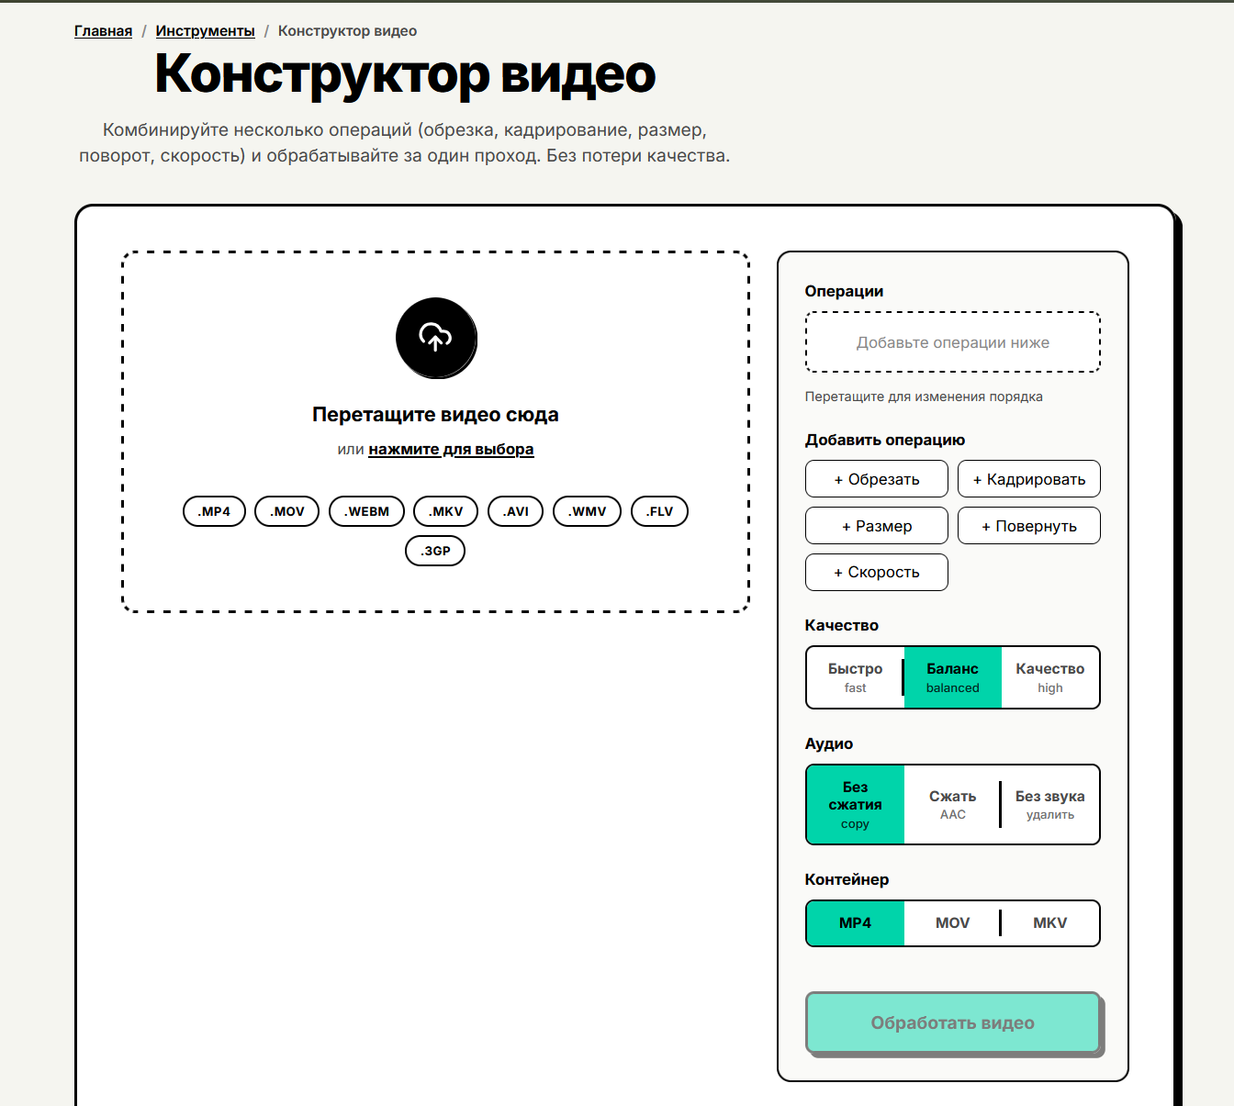The width and height of the screenshot is (1234, 1106).
Task: Select Без сжатия copy audio option
Action: click(x=855, y=805)
